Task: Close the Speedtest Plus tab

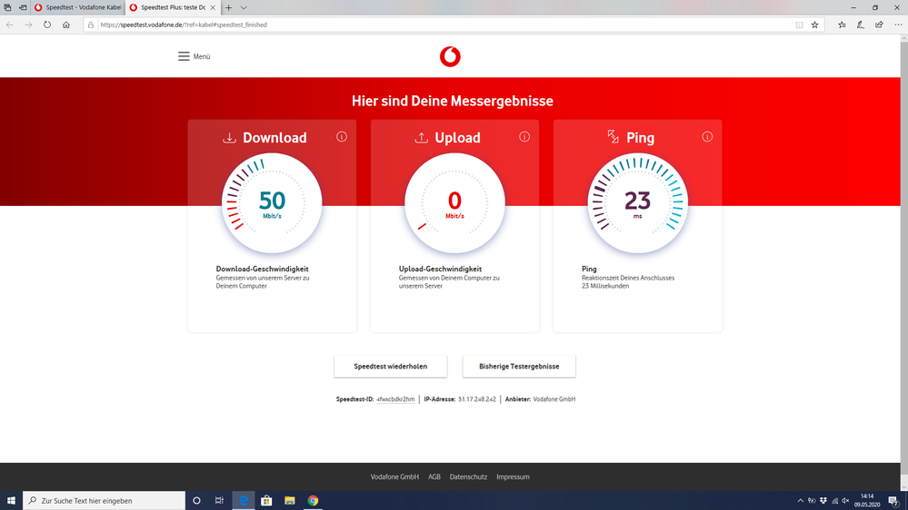Action: (213, 7)
